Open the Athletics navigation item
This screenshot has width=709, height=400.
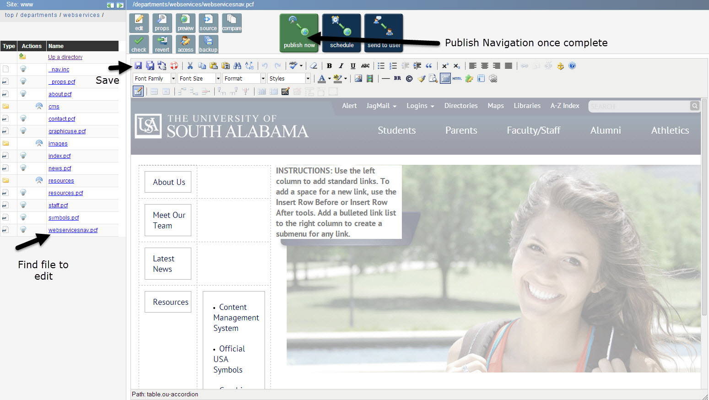point(670,130)
